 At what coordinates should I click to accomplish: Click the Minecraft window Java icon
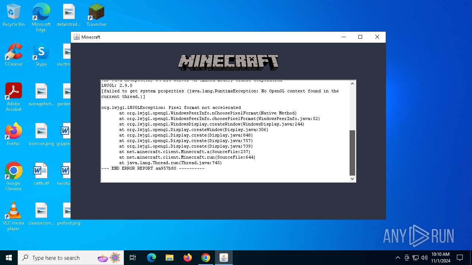coord(77,37)
